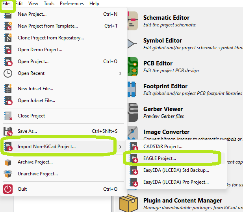Choose CADSTAR Project import option
The height and width of the screenshot is (212, 243).
(x=163, y=147)
